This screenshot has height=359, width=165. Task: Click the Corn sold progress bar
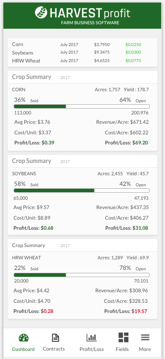(x=82, y=106)
